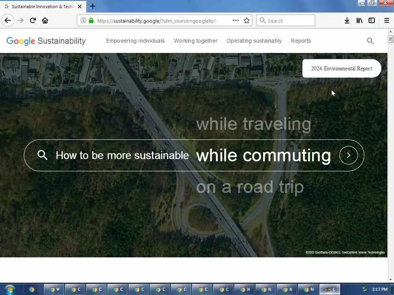Switch to the taskbar window labeled S
The height and width of the screenshot is (295, 394).
pos(329,290)
